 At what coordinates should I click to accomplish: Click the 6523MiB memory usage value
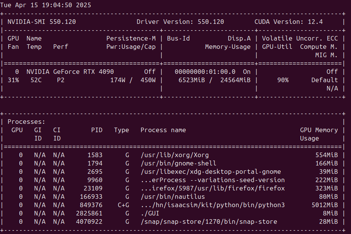pos(191,80)
